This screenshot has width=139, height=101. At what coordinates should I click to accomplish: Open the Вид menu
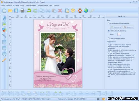51,5
